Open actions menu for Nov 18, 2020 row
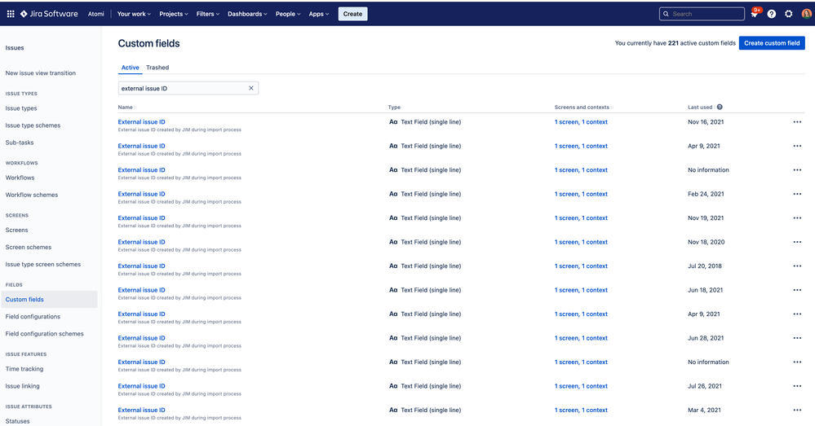 click(x=797, y=242)
